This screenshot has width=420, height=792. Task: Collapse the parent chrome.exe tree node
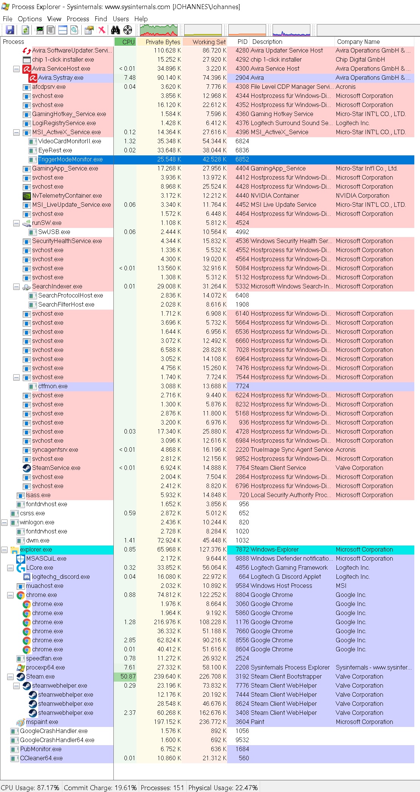click(x=10, y=595)
